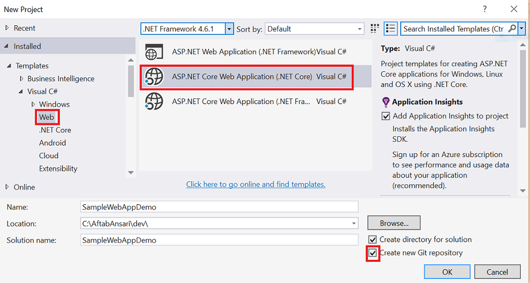This screenshot has height=283, width=530.
Task: Toggle Add Application Insights to project checkbox
Action: [x=385, y=116]
